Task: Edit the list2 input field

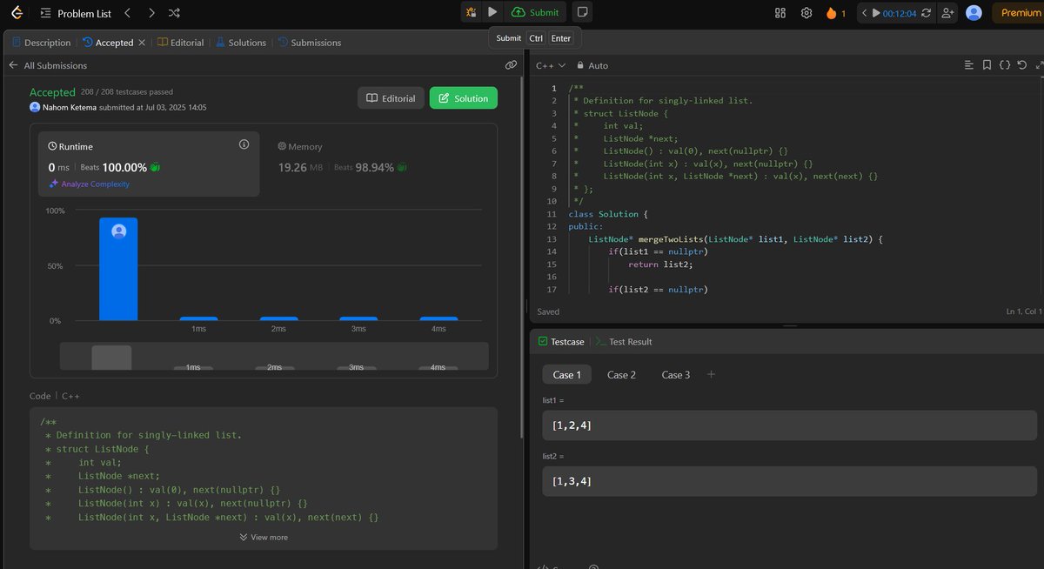Action: point(789,481)
